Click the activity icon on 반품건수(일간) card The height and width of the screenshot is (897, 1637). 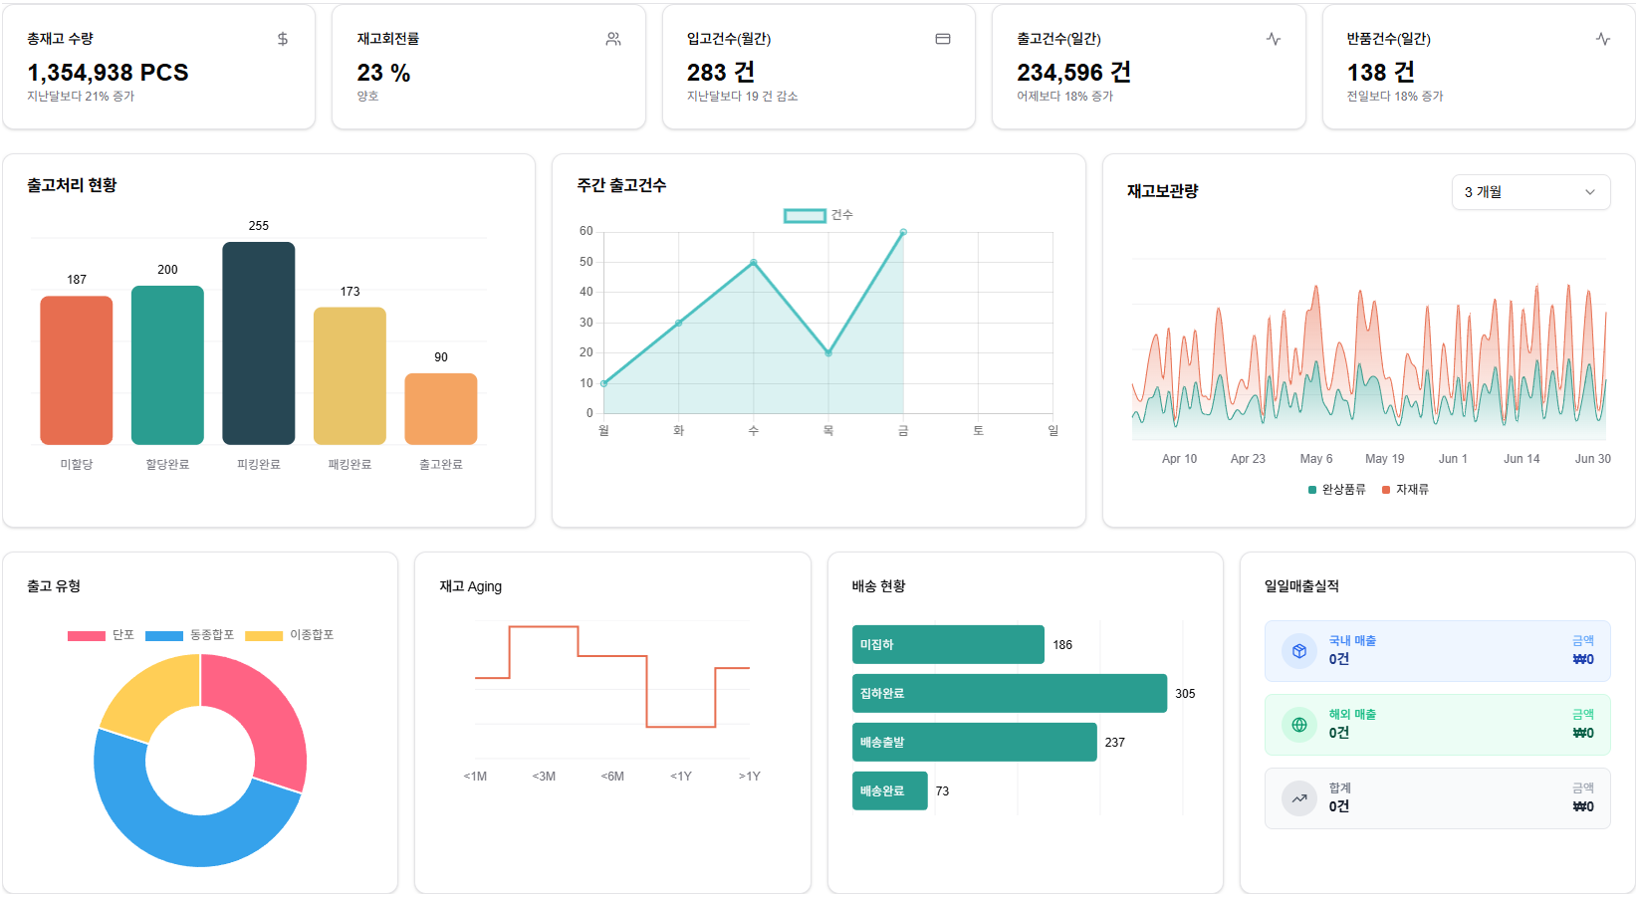tap(1603, 39)
